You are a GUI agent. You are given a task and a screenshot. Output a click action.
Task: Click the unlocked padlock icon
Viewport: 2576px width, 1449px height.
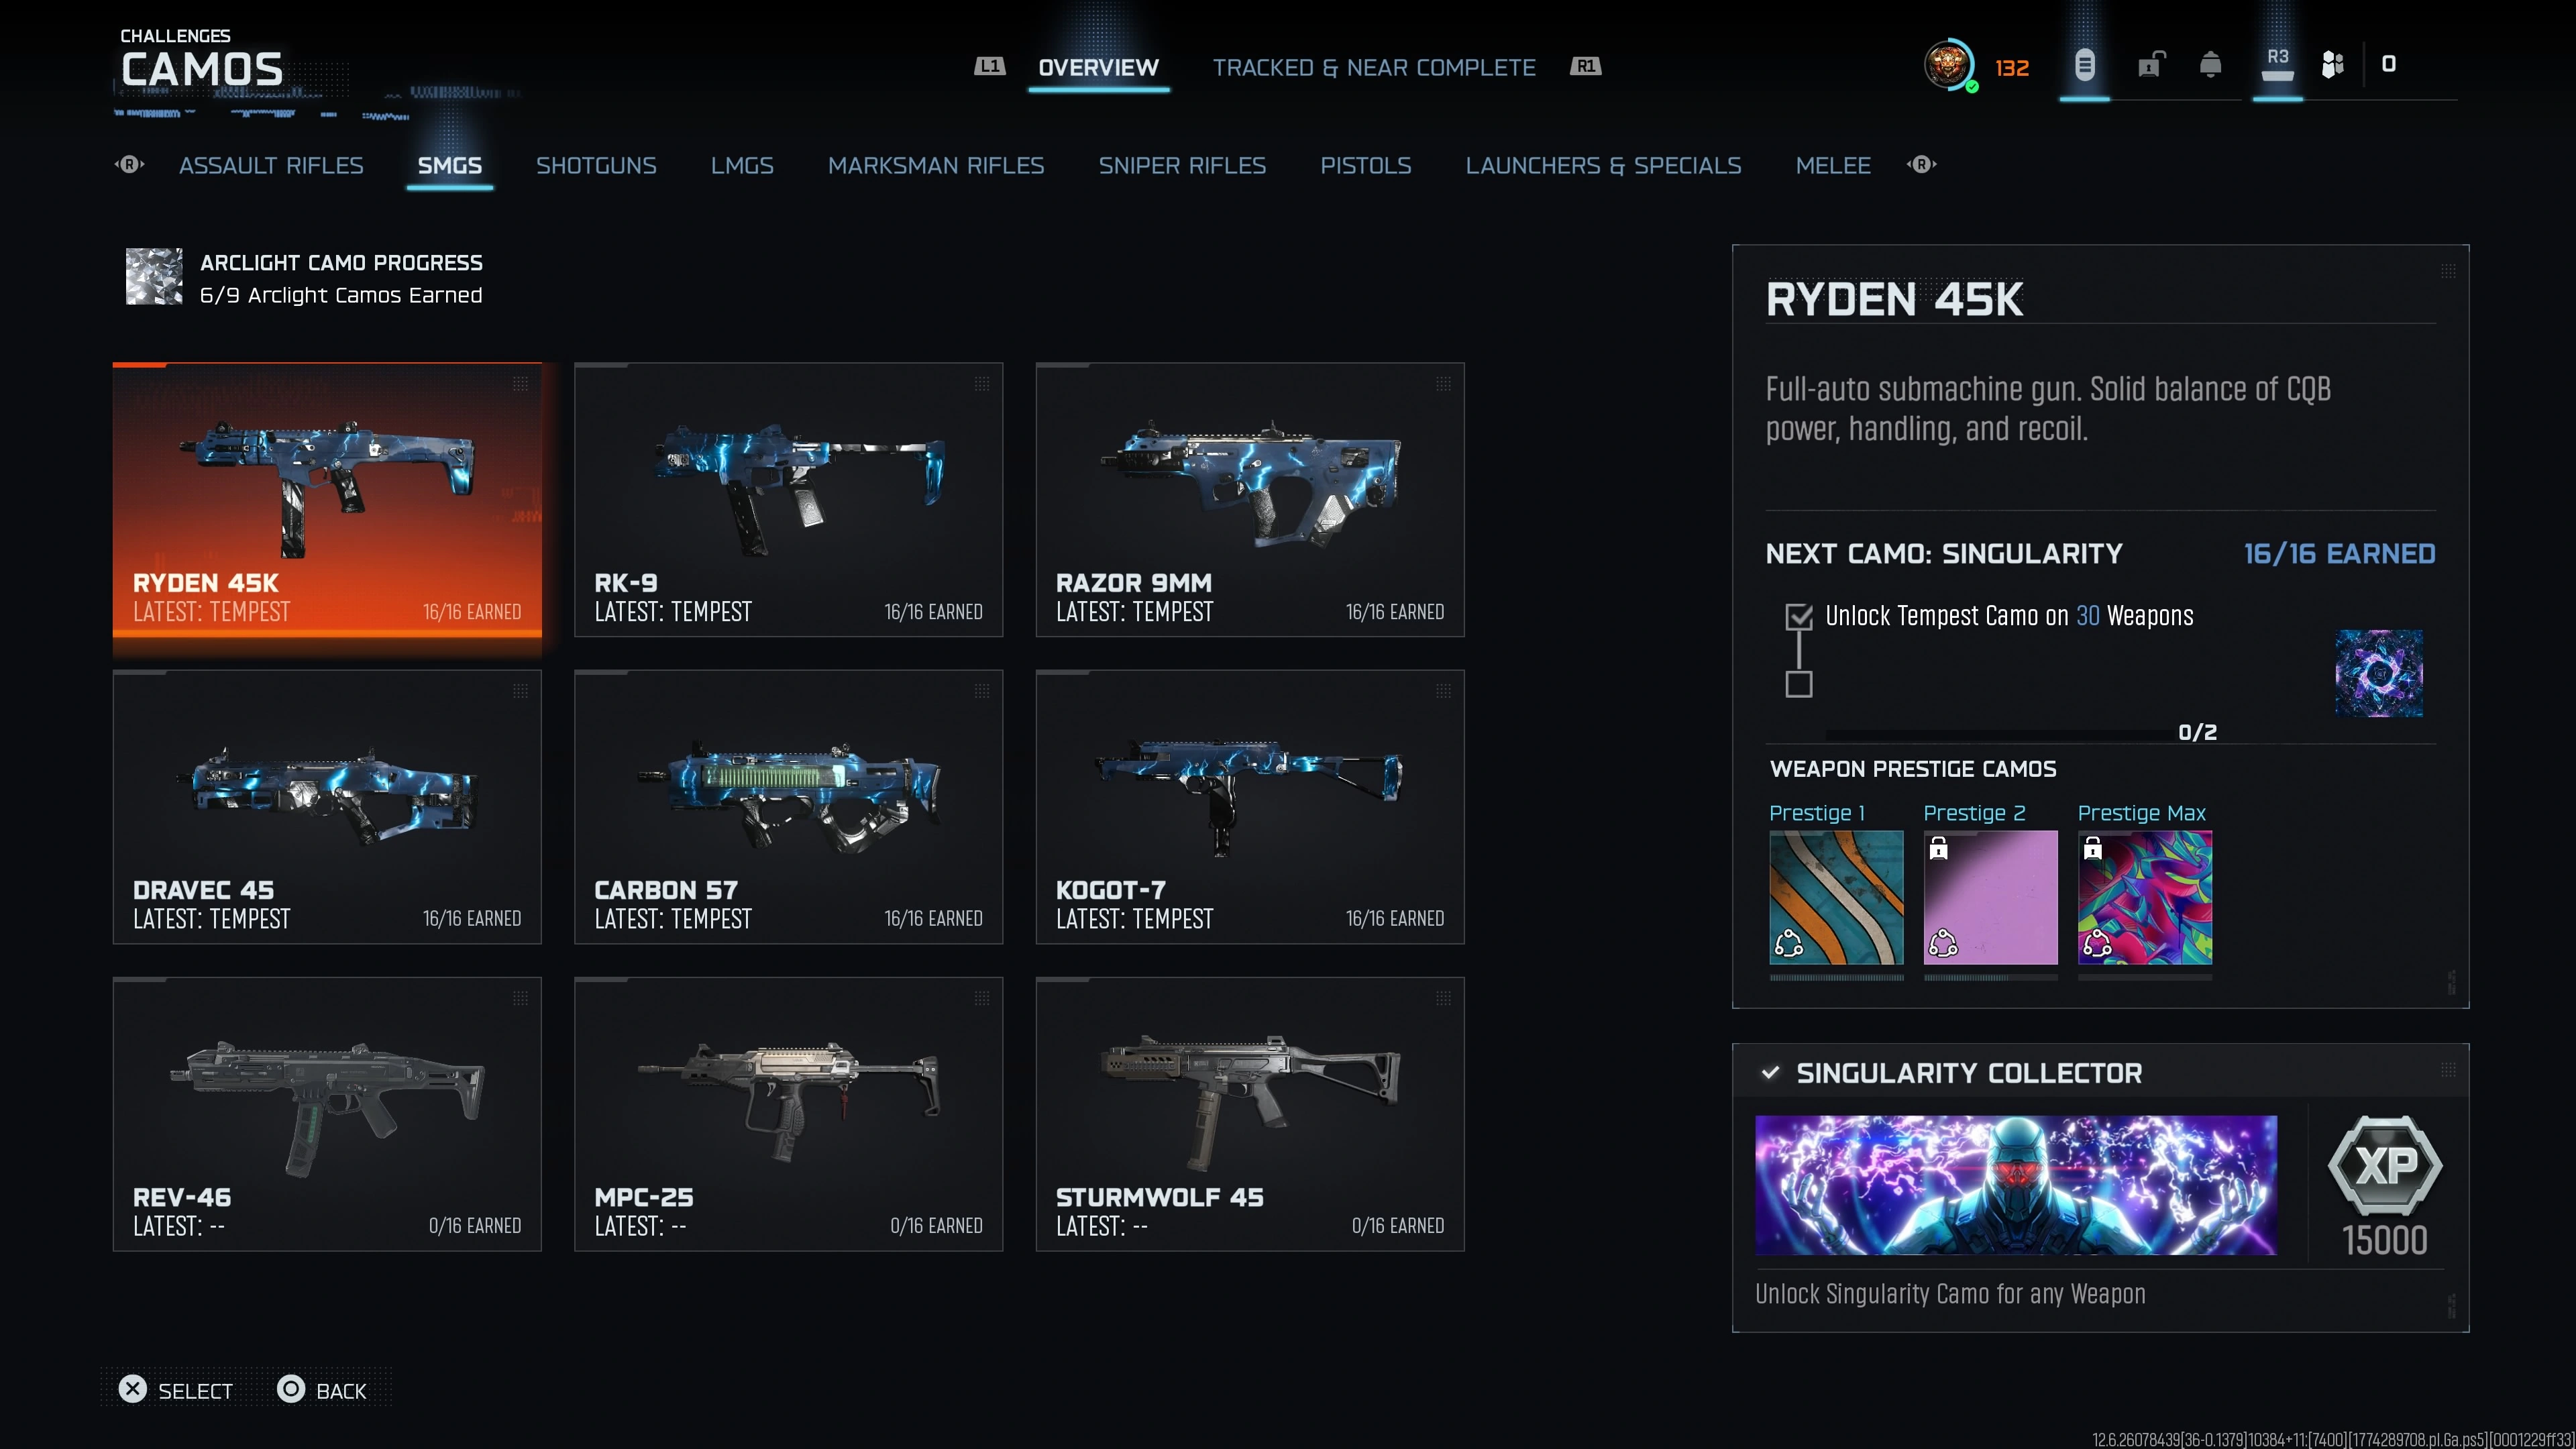click(x=2150, y=66)
